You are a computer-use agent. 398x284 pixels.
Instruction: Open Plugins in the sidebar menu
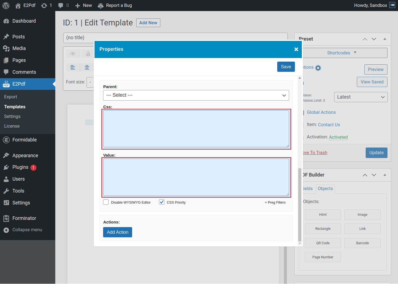20,167
